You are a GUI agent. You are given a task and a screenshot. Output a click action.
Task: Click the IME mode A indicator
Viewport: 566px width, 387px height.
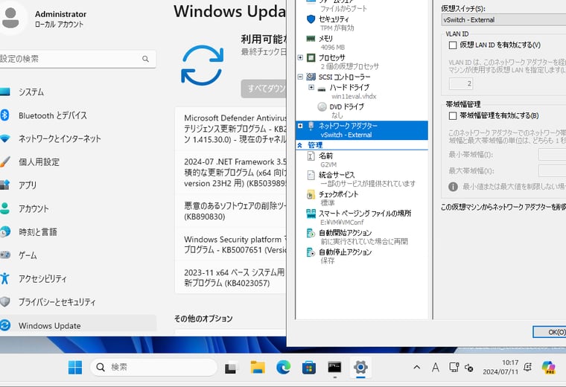coord(436,368)
